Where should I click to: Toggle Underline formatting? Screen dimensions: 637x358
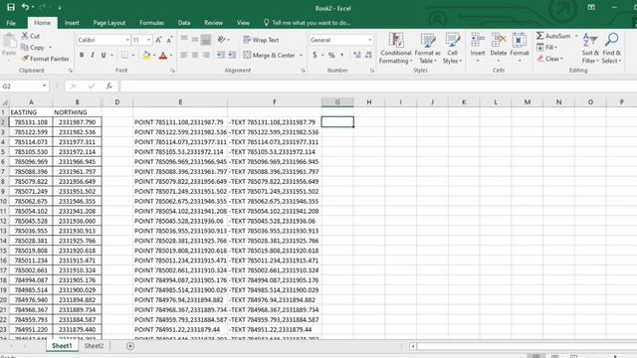coord(104,55)
